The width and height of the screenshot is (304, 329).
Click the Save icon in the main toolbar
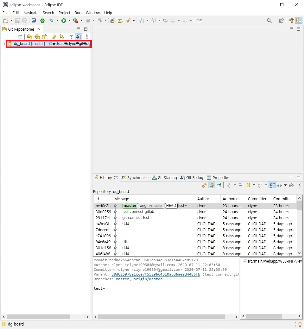pos(18,21)
